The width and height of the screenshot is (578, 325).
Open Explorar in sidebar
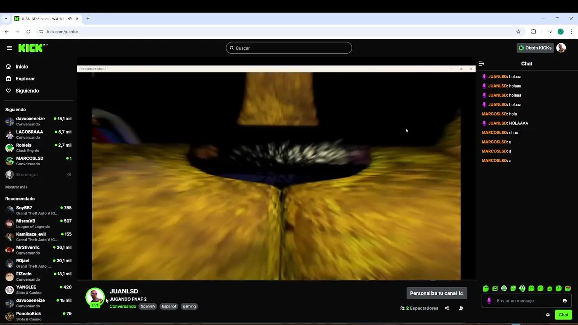(25, 79)
